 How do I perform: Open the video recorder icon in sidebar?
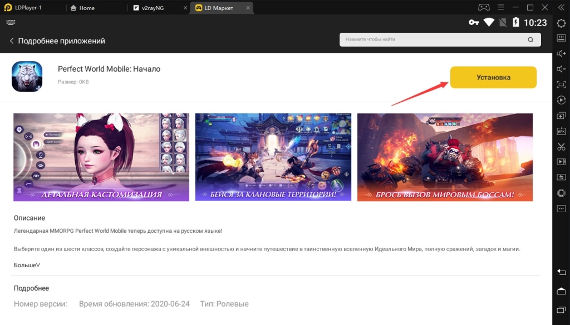pos(561,162)
